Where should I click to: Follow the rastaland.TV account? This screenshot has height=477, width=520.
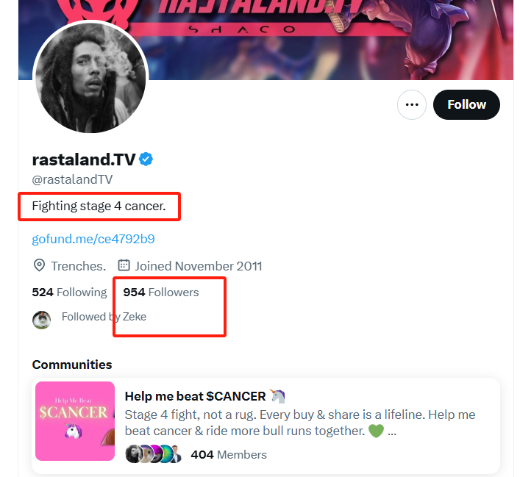(x=466, y=105)
